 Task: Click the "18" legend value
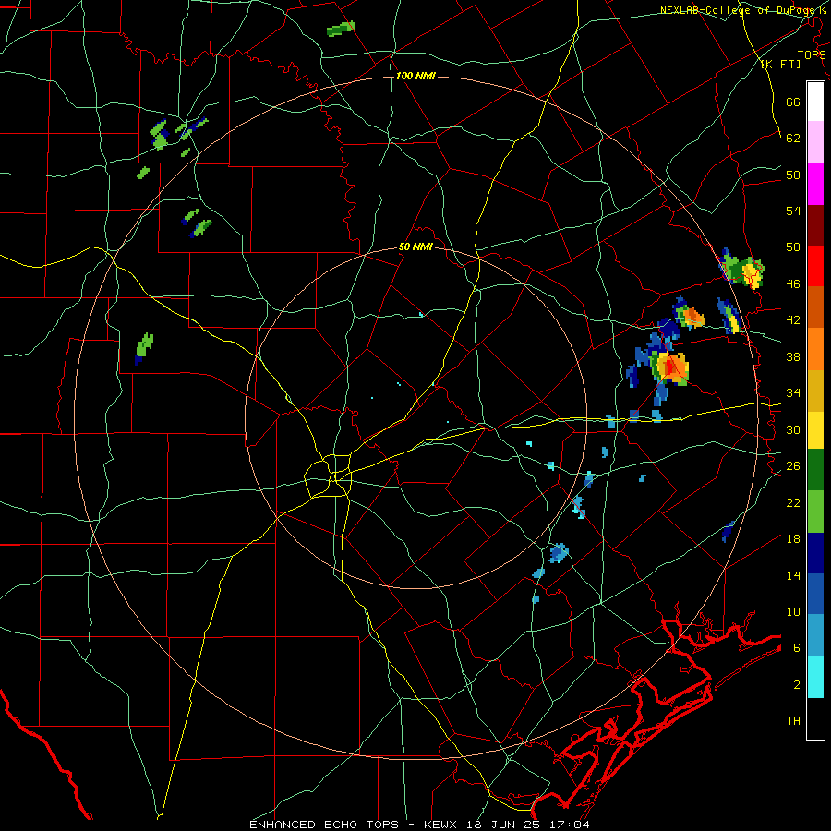pyautogui.click(x=793, y=539)
